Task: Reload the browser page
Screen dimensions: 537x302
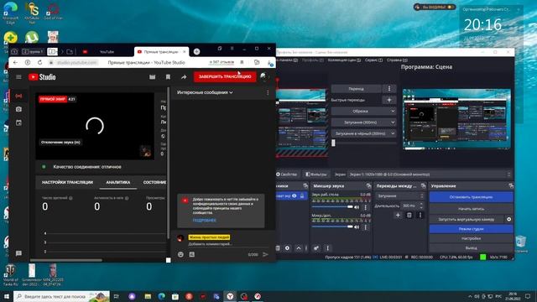Action: pos(39,62)
